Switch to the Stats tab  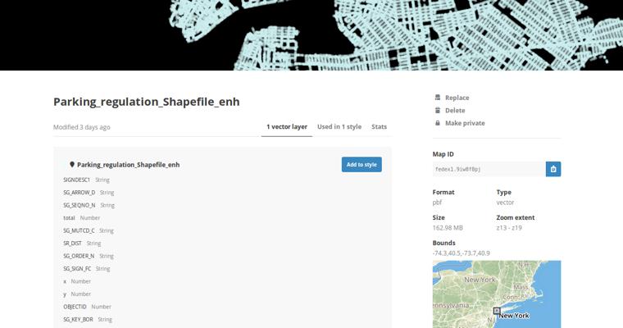pyautogui.click(x=379, y=127)
